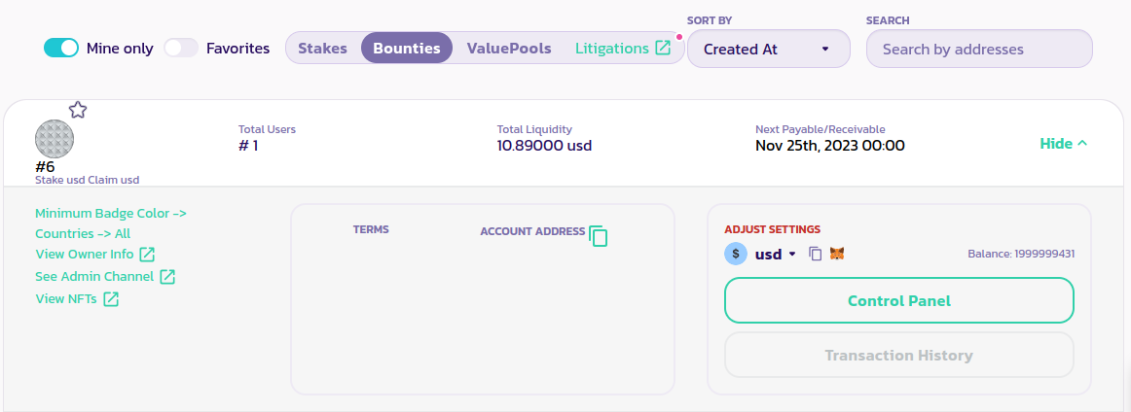Click the blue usd dollar token icon
This screenshot has width=1131, height=412.
(x=736, y=254)
